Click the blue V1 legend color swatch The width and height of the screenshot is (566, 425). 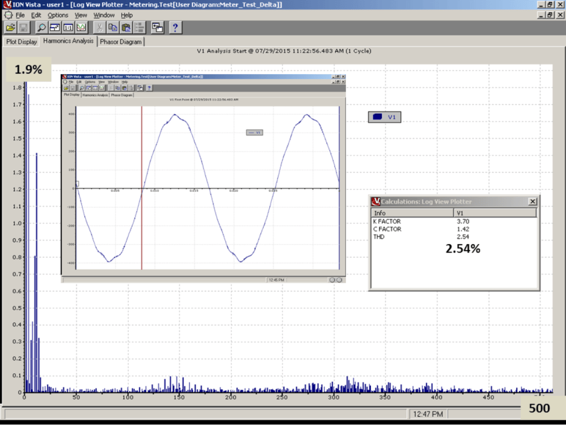(378, 117)
